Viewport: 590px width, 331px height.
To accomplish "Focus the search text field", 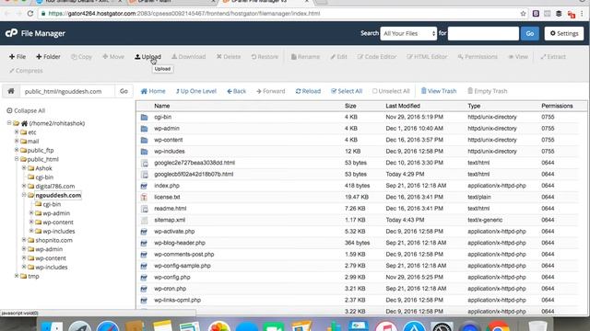I will coord(483,33).
